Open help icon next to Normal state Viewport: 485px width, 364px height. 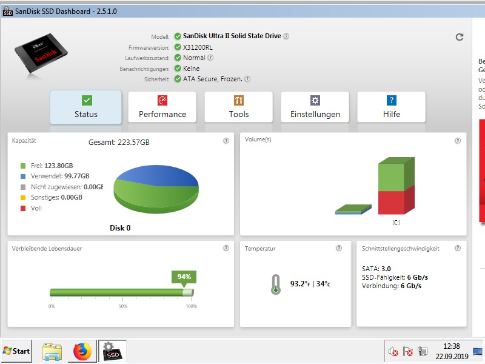tap(210, 58)
